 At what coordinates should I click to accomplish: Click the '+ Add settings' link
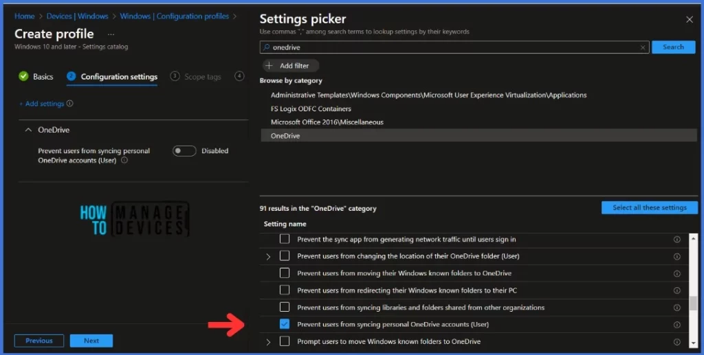pyautogui.click(x=42, y=104)
